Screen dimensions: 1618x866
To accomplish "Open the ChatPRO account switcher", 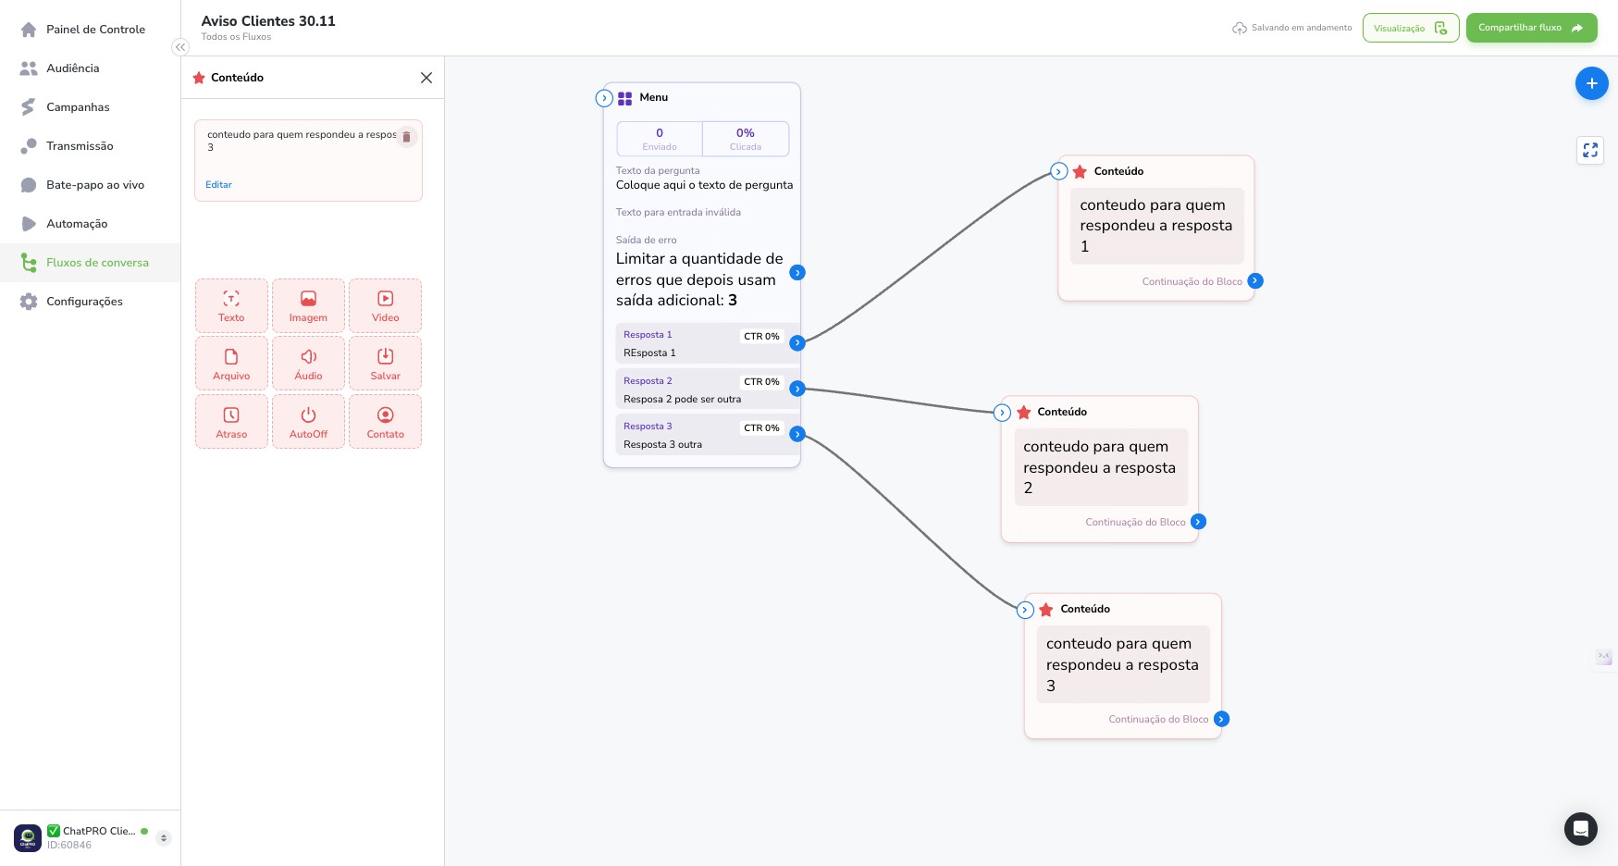I will click(164, 838).
